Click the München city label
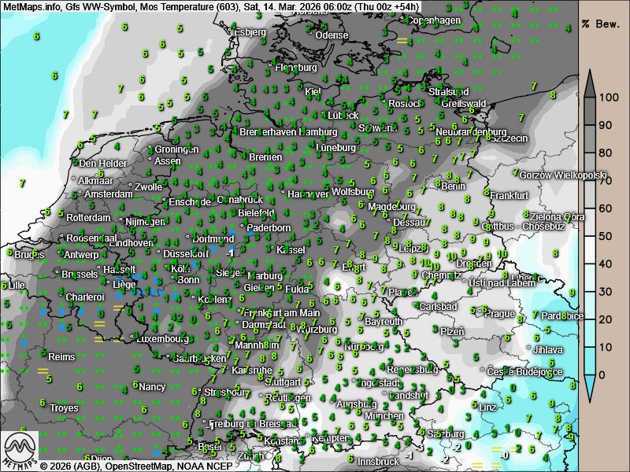The height and width of the screenshot is (472, 630). (x=384, y=416)
